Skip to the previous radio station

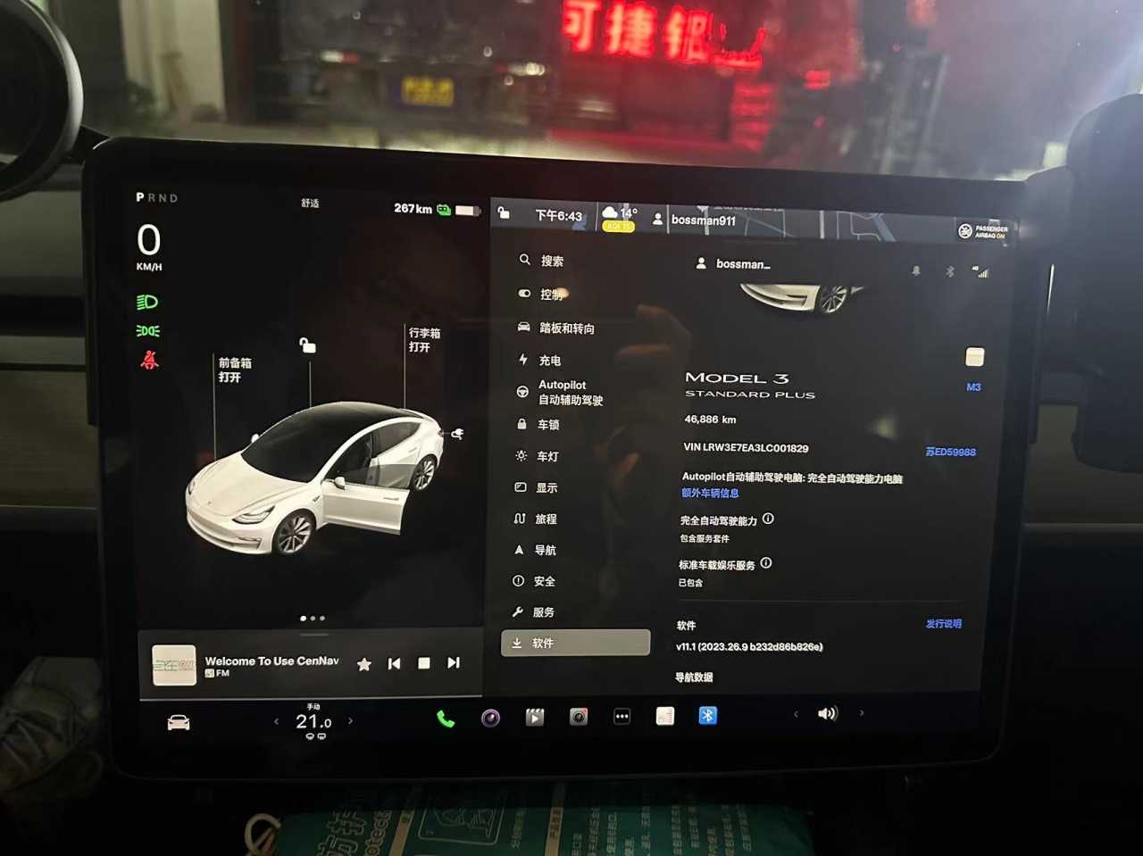pos(394,663)
